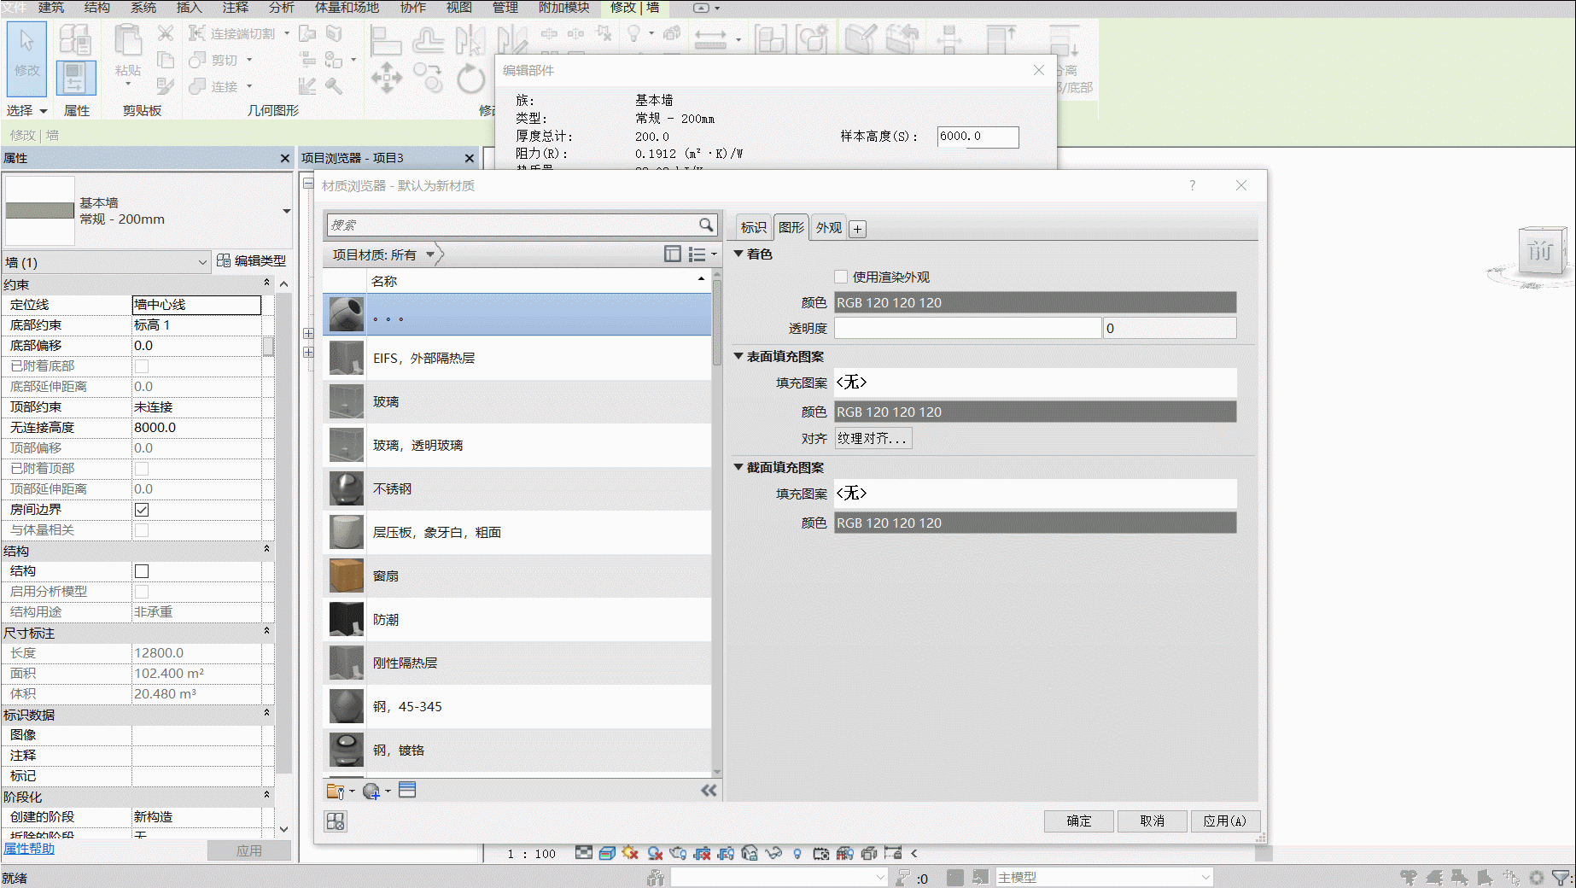This screenshot has width=1576, height=888.
Task: Uncheck the Room Bounding checkbox
Action: [142, 510]
